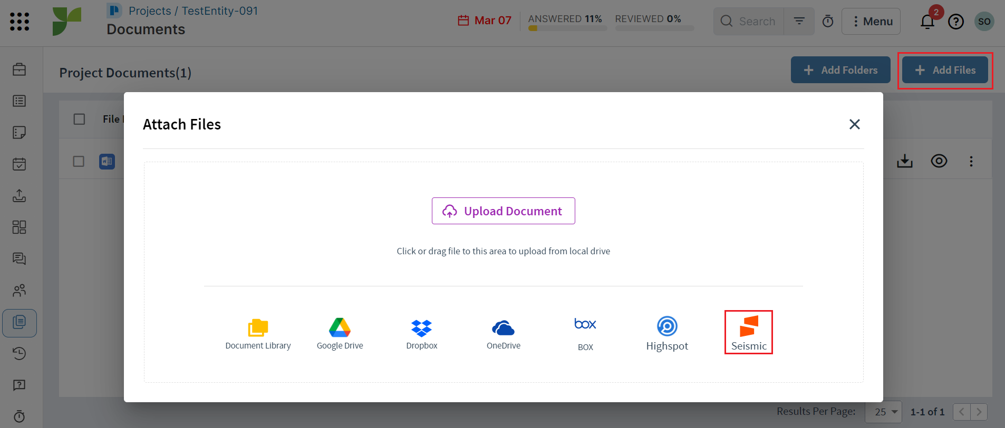The image size is (1005, 428).
Task: Open the calendar check sidebar icon
Action: pos(20,164)
